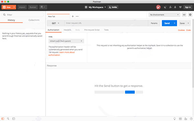Open the interceptor satellite icon
The image size is (194, 121).
click(165, 7)
